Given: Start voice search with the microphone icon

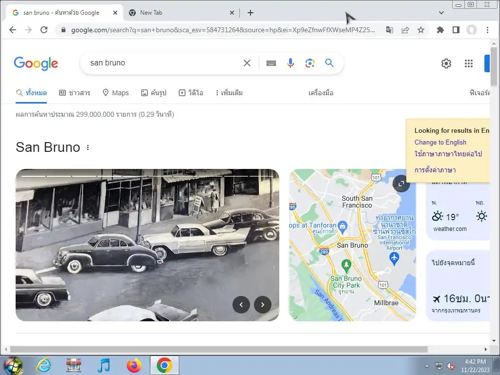Looking at the screenshot, I should (x=290, y=63).
